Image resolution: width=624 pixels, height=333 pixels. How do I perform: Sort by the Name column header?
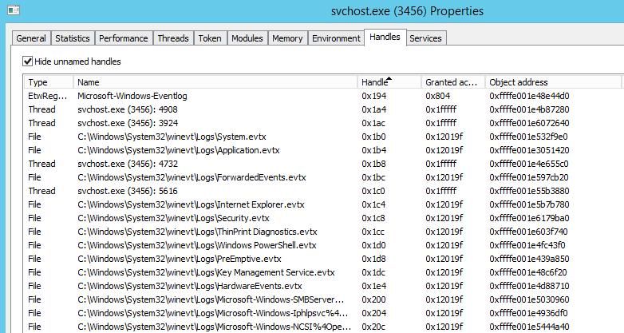(215, 82)
